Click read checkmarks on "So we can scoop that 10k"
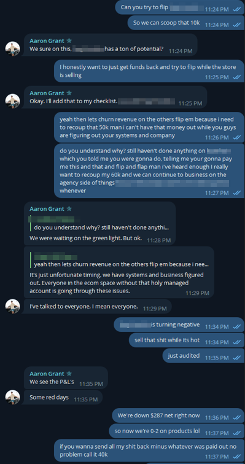245x464 pixels. (x=237, y=25)
